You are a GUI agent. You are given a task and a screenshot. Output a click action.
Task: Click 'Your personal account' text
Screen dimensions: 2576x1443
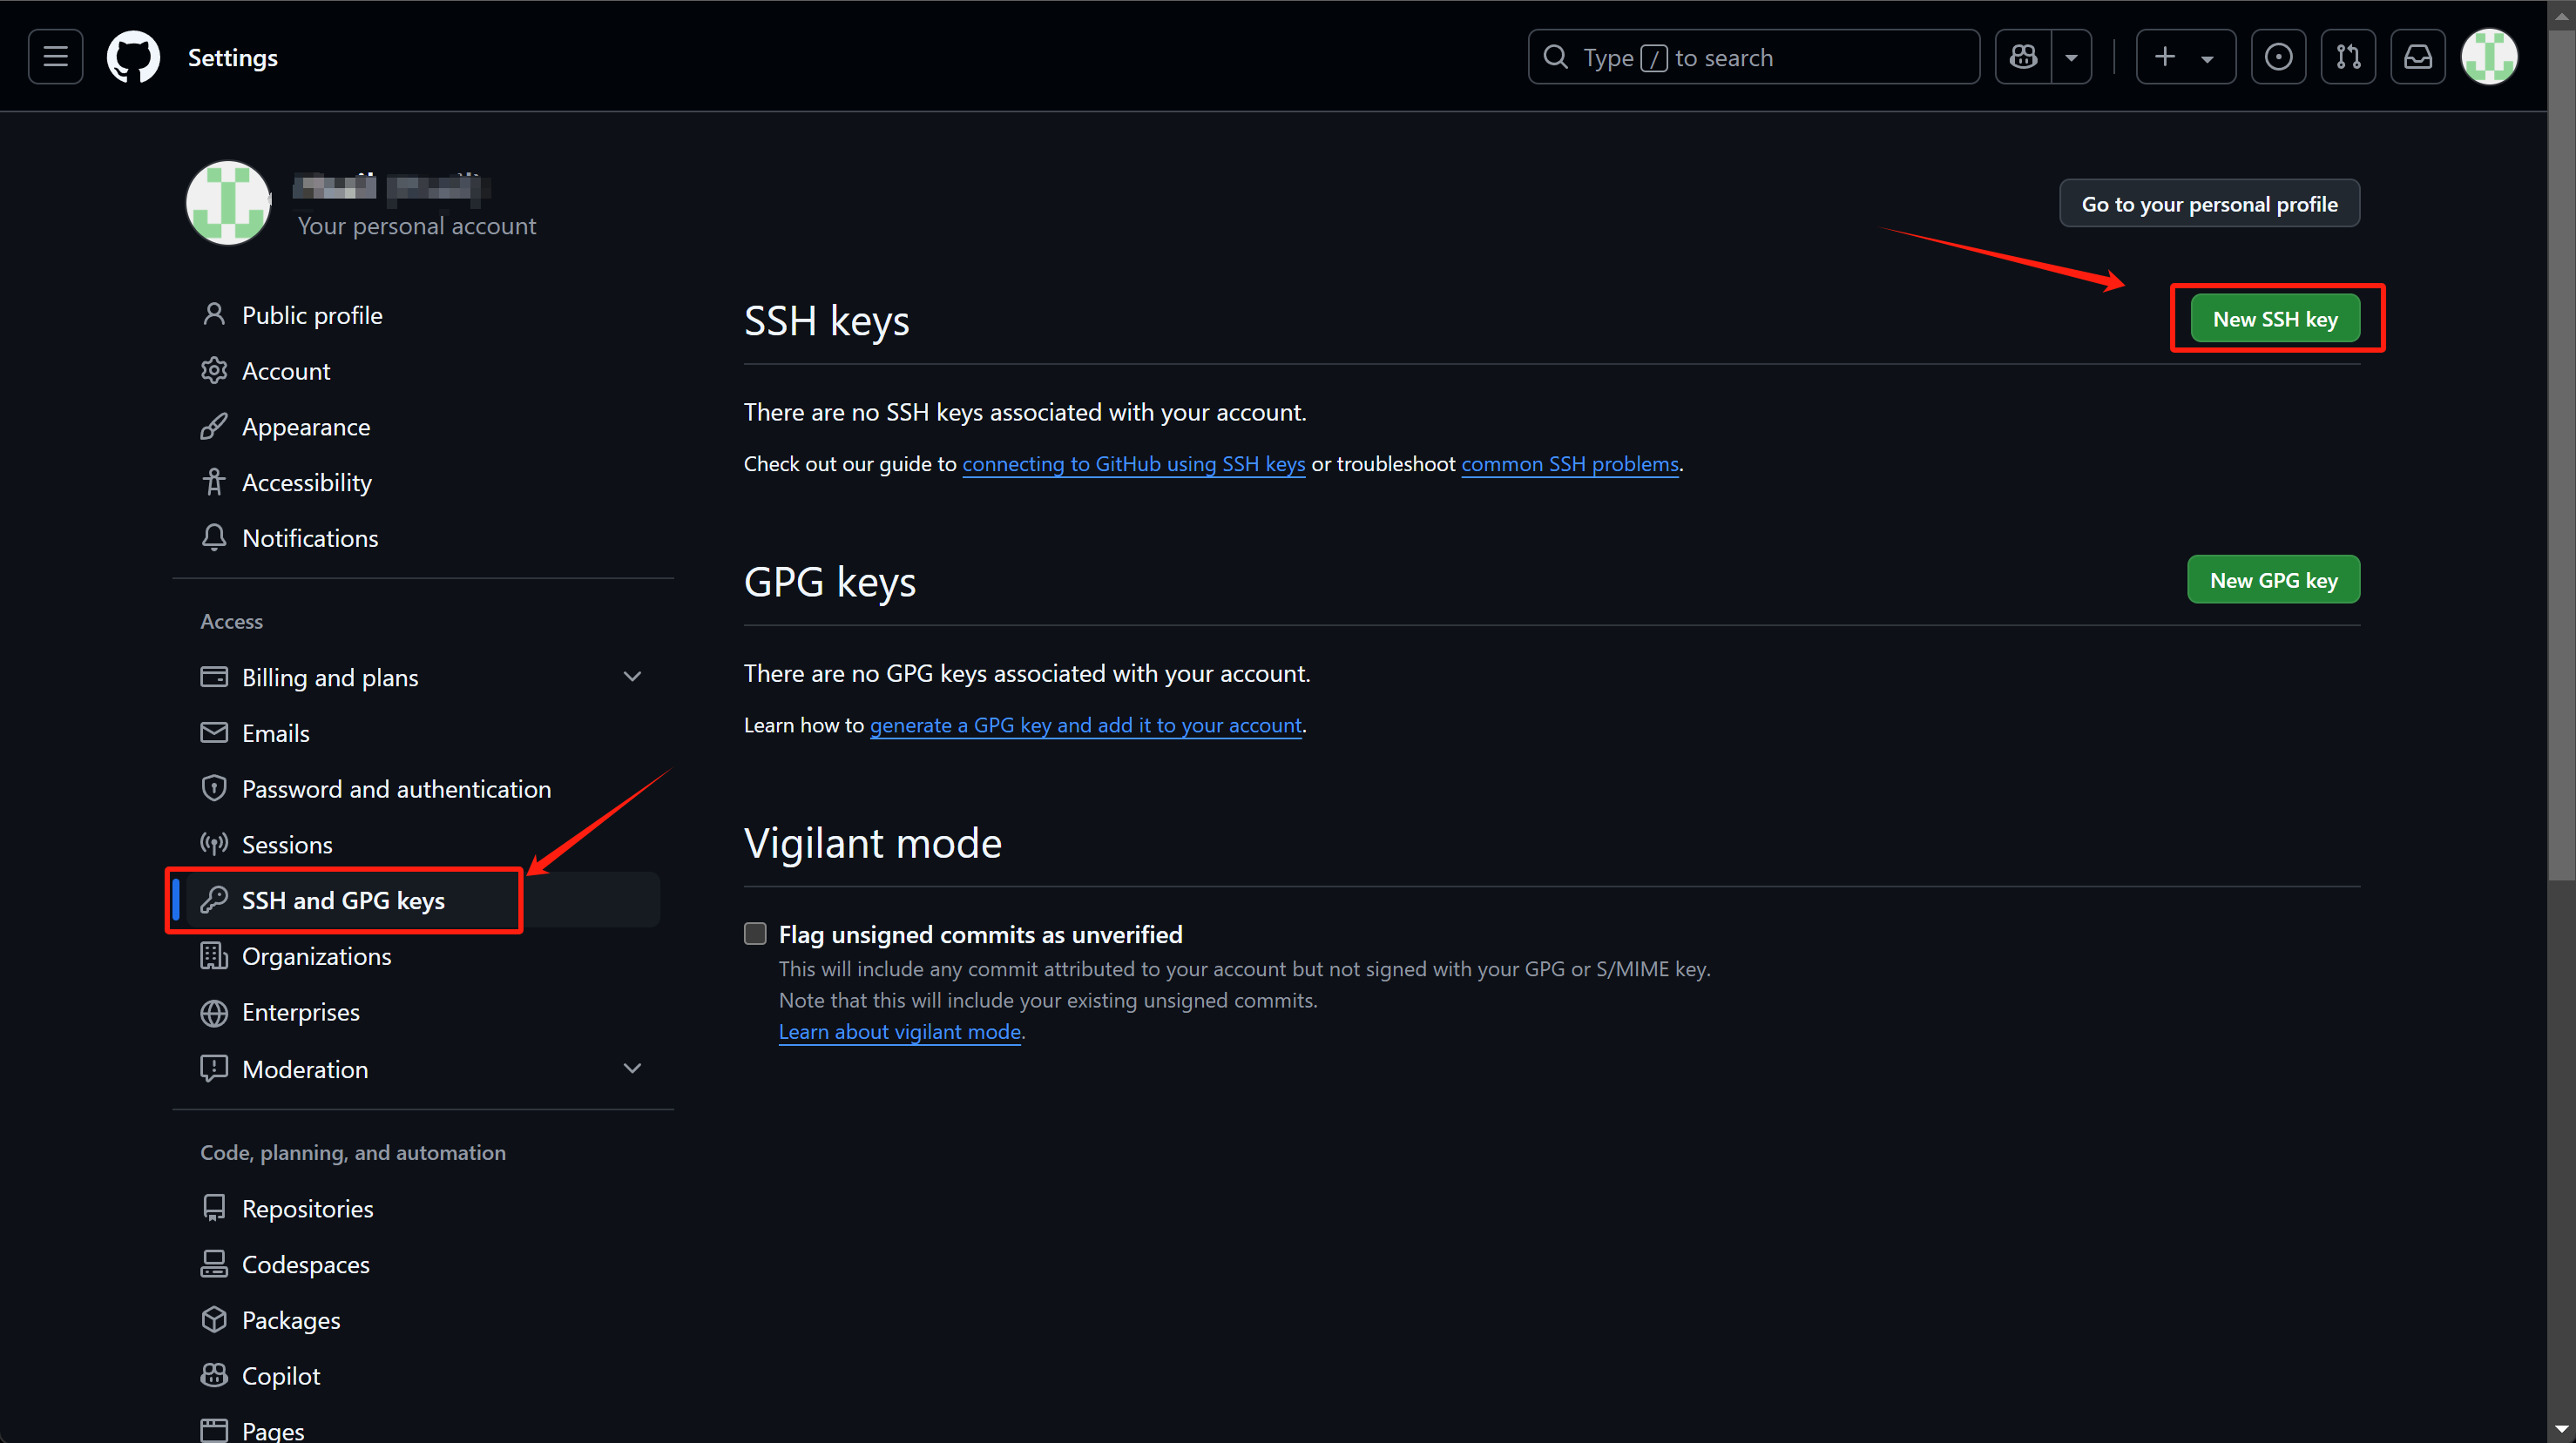click(416, 226)
